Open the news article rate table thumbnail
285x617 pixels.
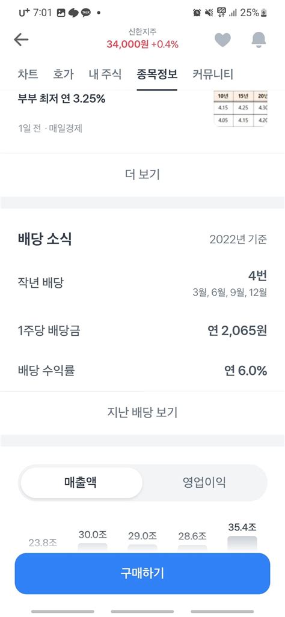241,109
